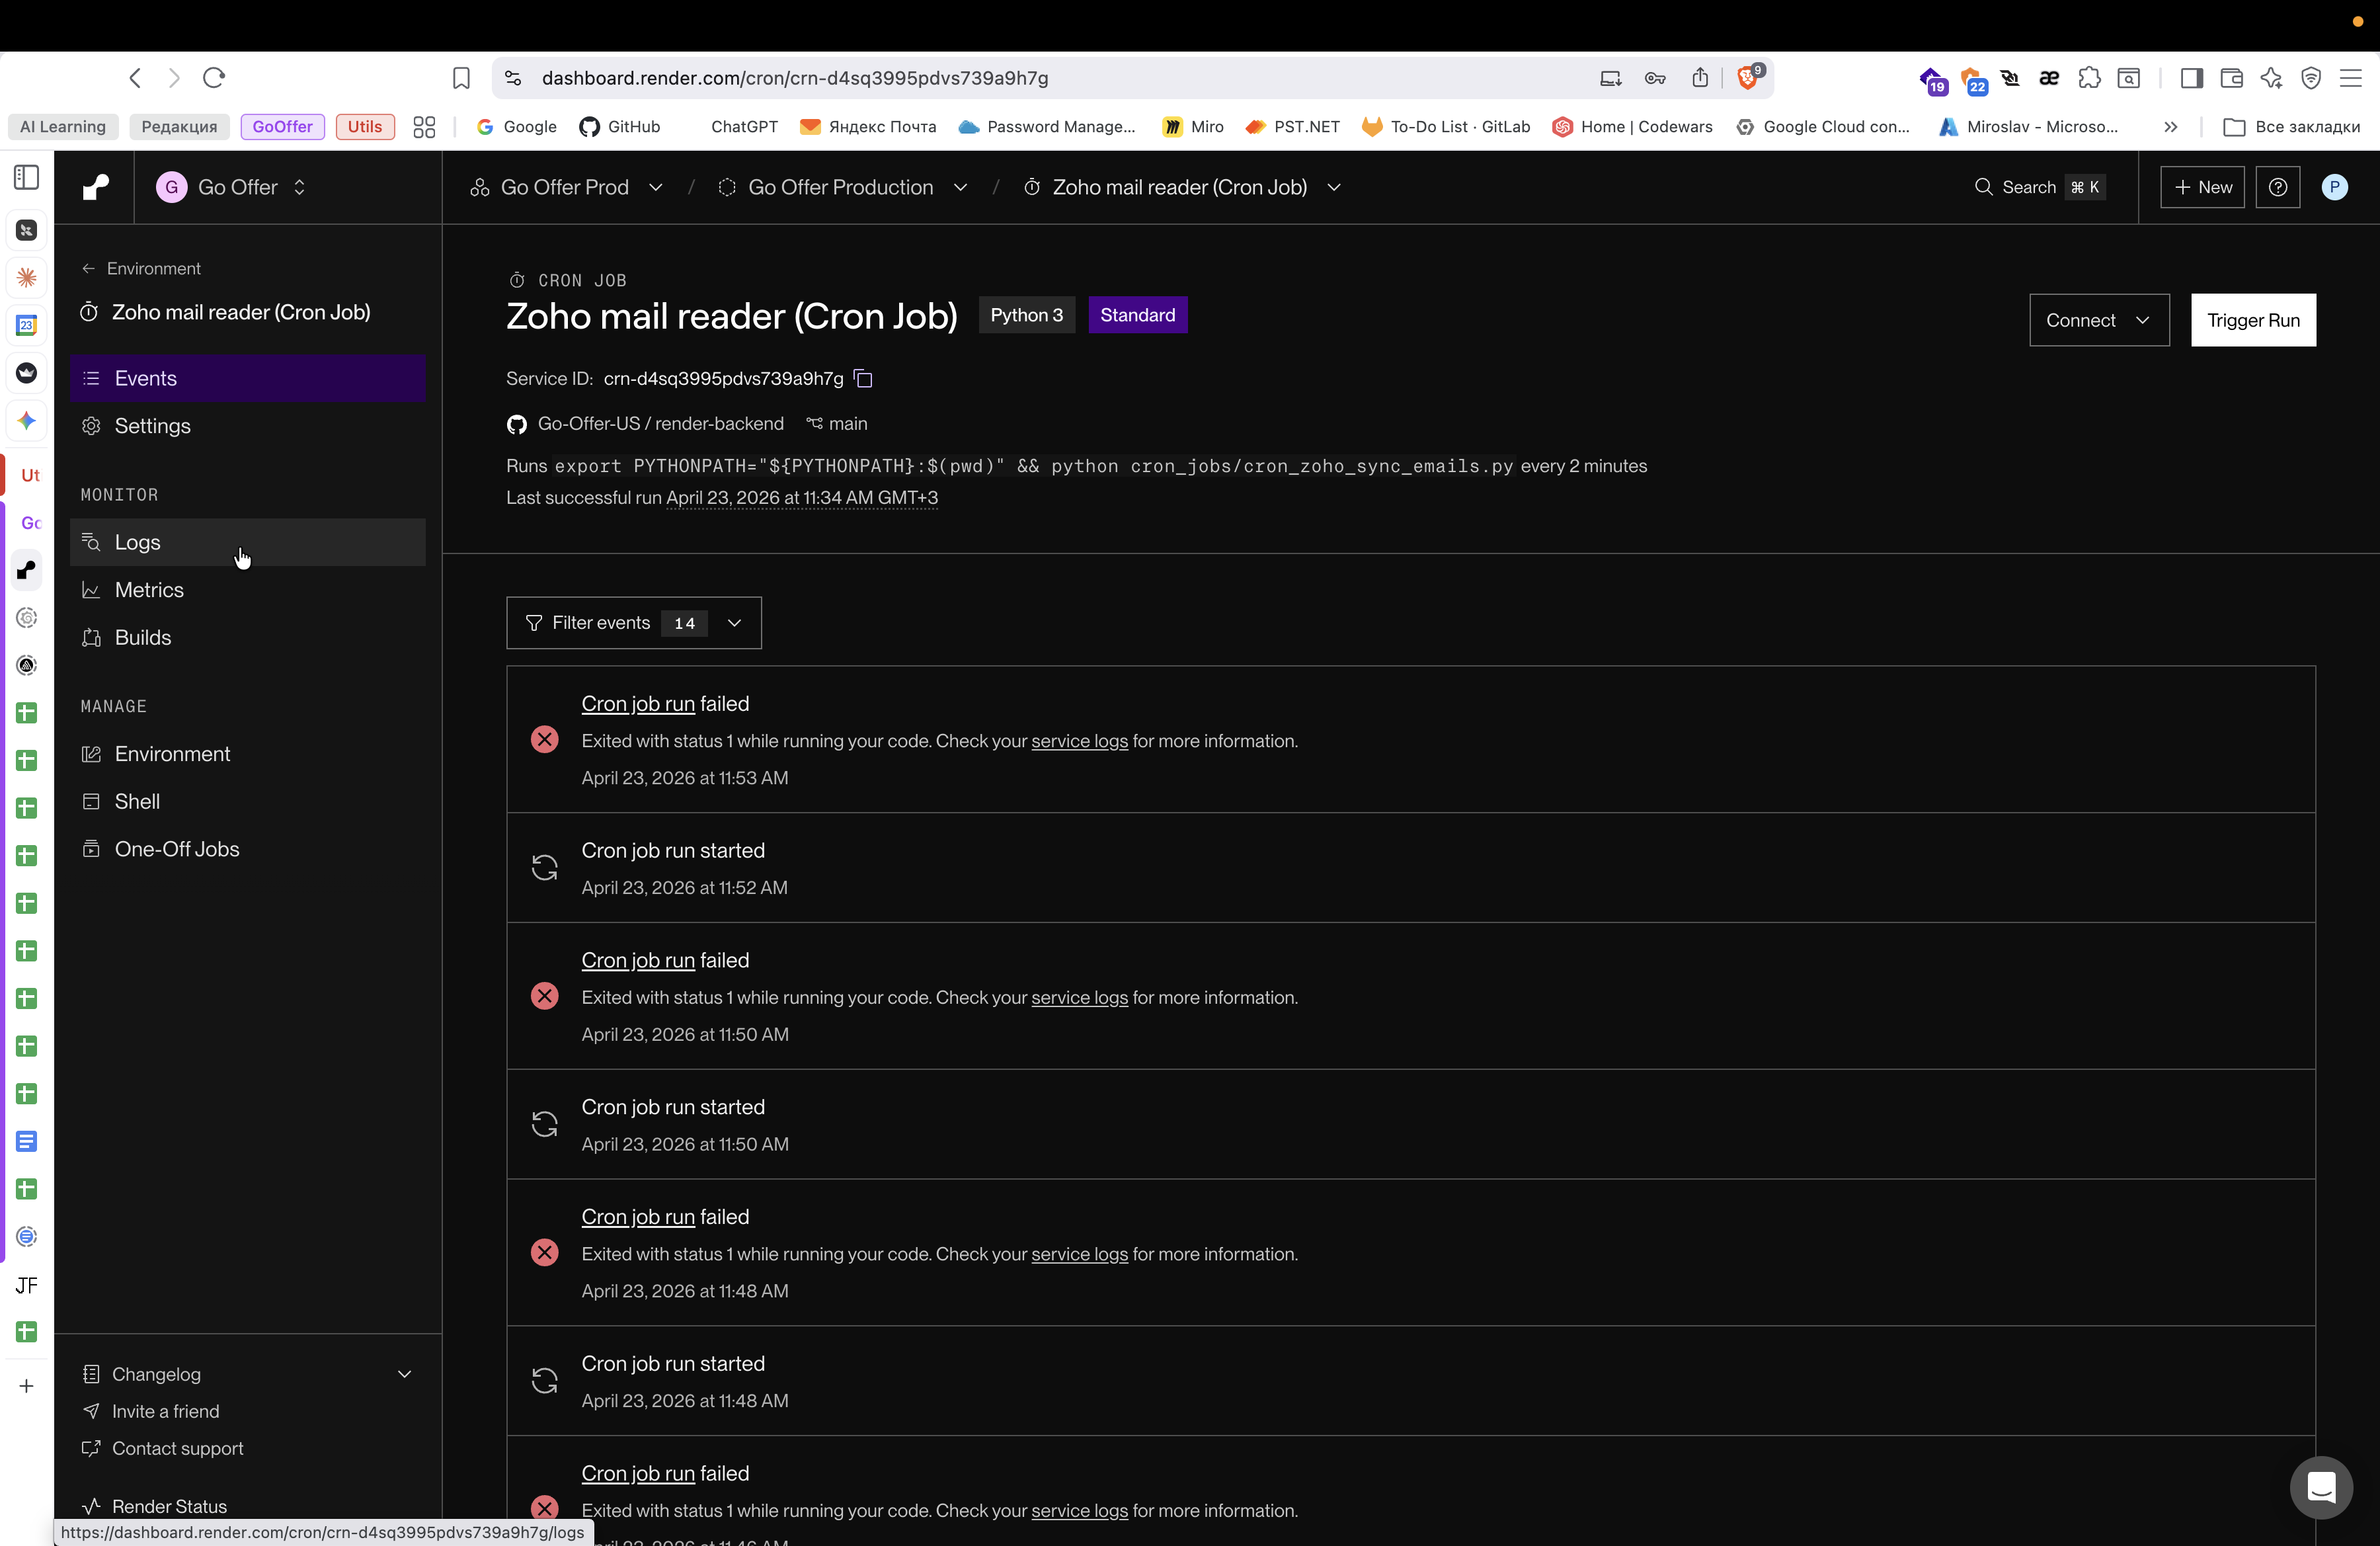Open the Go-Offer-US / render-backend repo link
This screenshot has width=2380, height=1546.
click(x=660, y=424)
